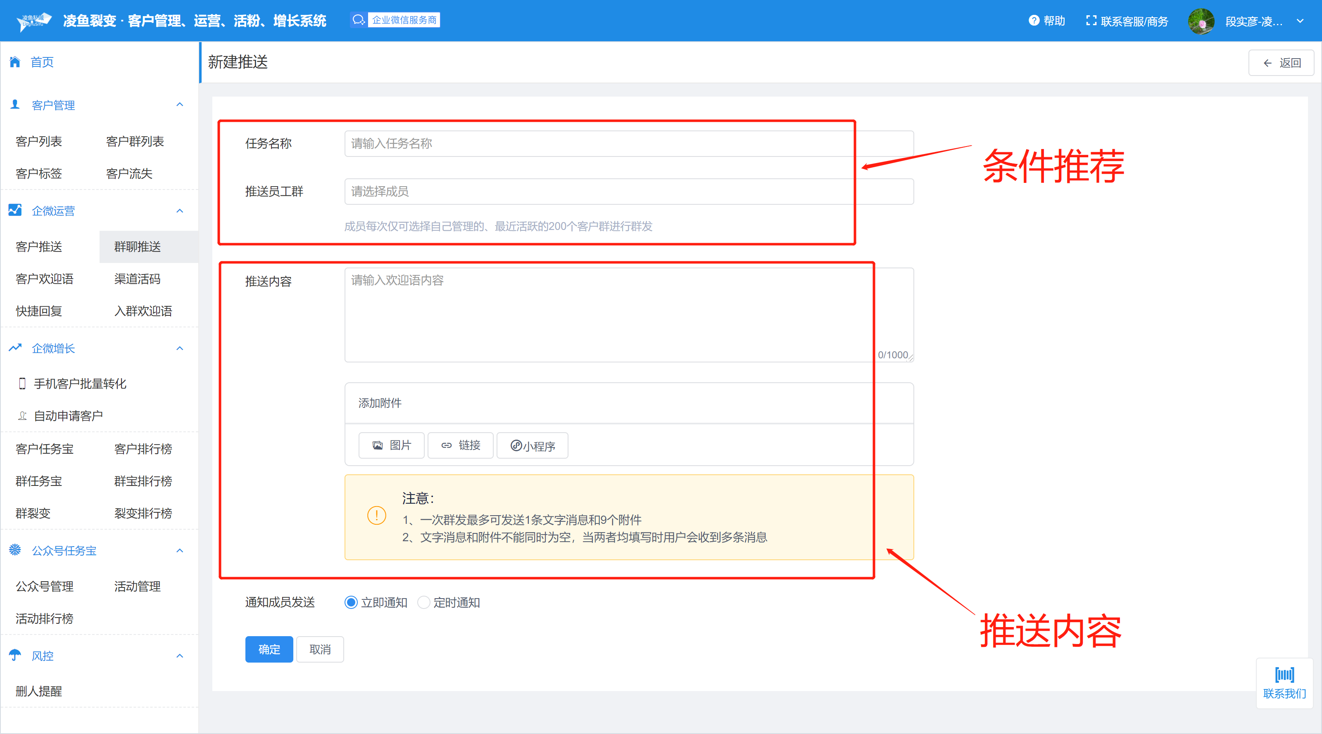This screenshot has width=1322, height=734.
Task: Collapse the 企微增长 menu section
Action: coord(180,348)
